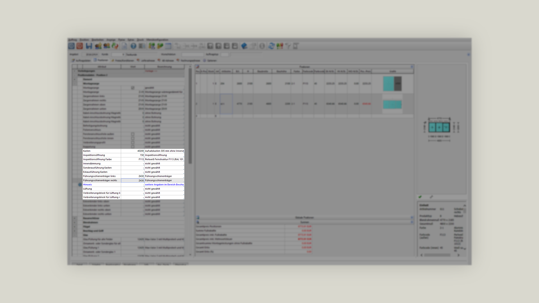
Task: Click the empty Hinweis value cell
Action: coord(133,185)
